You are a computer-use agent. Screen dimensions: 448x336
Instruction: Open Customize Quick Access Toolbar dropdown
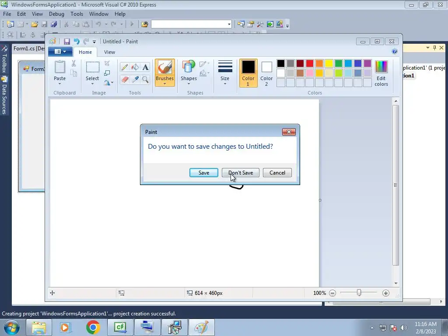[x=94, y=42]
